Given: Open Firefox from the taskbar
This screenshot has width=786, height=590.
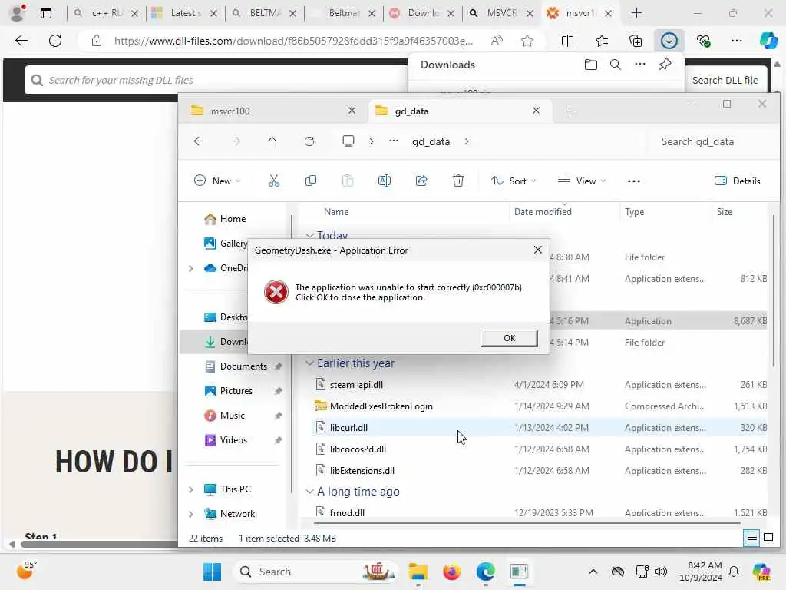Looking at the screenshot, I should pos(451,572).
